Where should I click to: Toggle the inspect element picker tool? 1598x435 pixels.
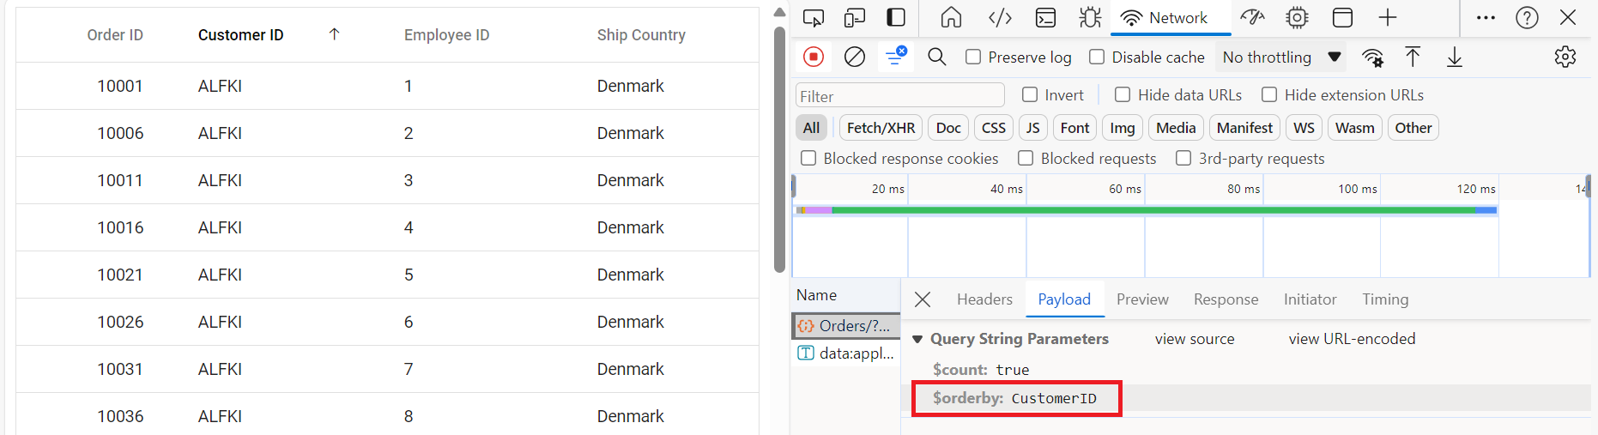tap(813, 17)
